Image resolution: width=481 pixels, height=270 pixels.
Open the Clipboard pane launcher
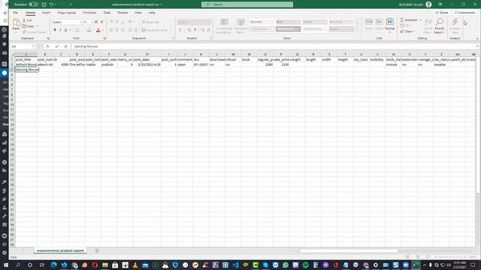coord(48,38)
